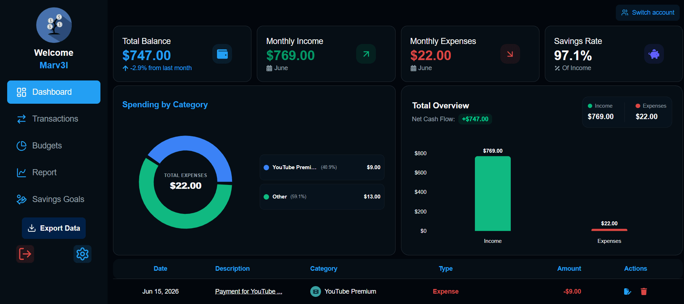
Task: Click up arrow beside -2.9% from last month
Action: point(125,68)
